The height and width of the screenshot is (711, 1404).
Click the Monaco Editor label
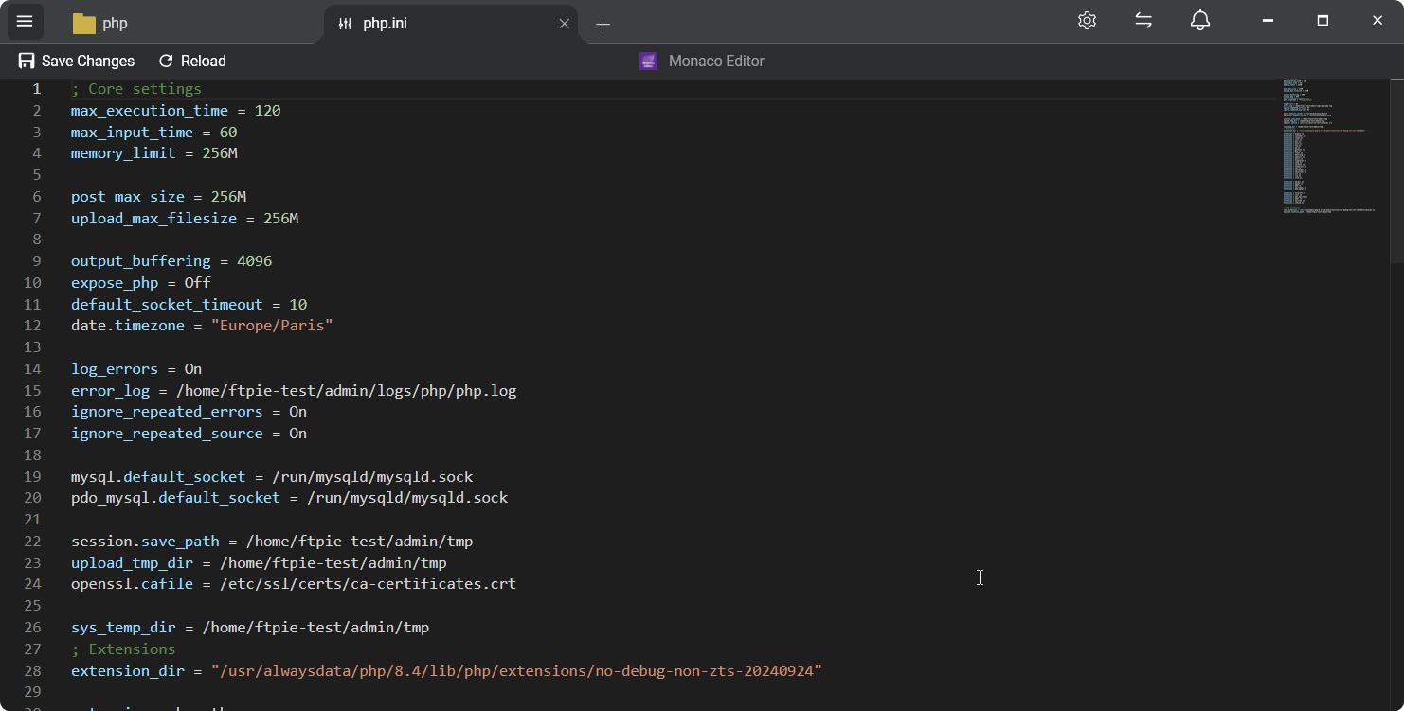(x=716, y=61)
